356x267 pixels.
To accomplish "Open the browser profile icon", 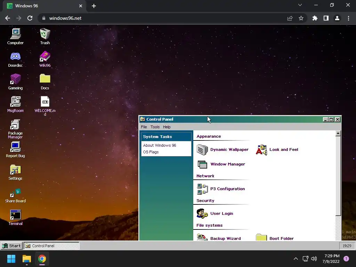I will 337,18.
